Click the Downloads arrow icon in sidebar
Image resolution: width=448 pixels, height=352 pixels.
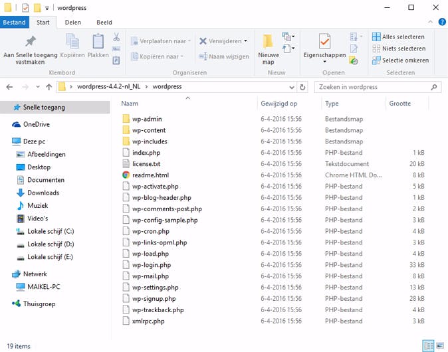pos(21,193)
